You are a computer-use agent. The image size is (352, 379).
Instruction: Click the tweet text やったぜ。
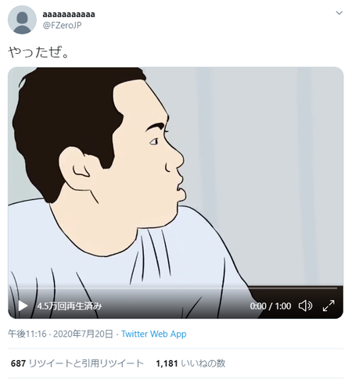coord(38,52)
